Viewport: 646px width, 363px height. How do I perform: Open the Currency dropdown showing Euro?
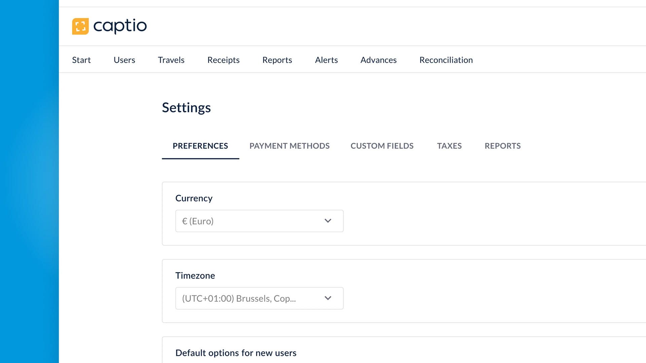259,221
